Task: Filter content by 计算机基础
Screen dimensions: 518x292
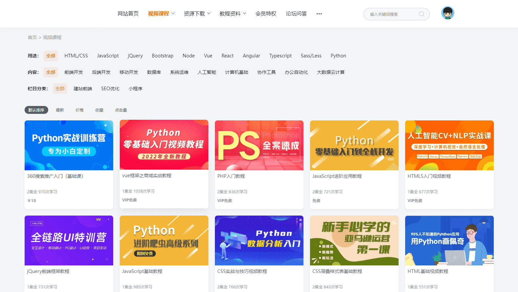Action: click(237, 72)
